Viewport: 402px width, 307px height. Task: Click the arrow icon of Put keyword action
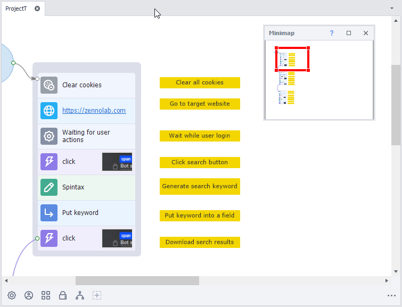49,213
